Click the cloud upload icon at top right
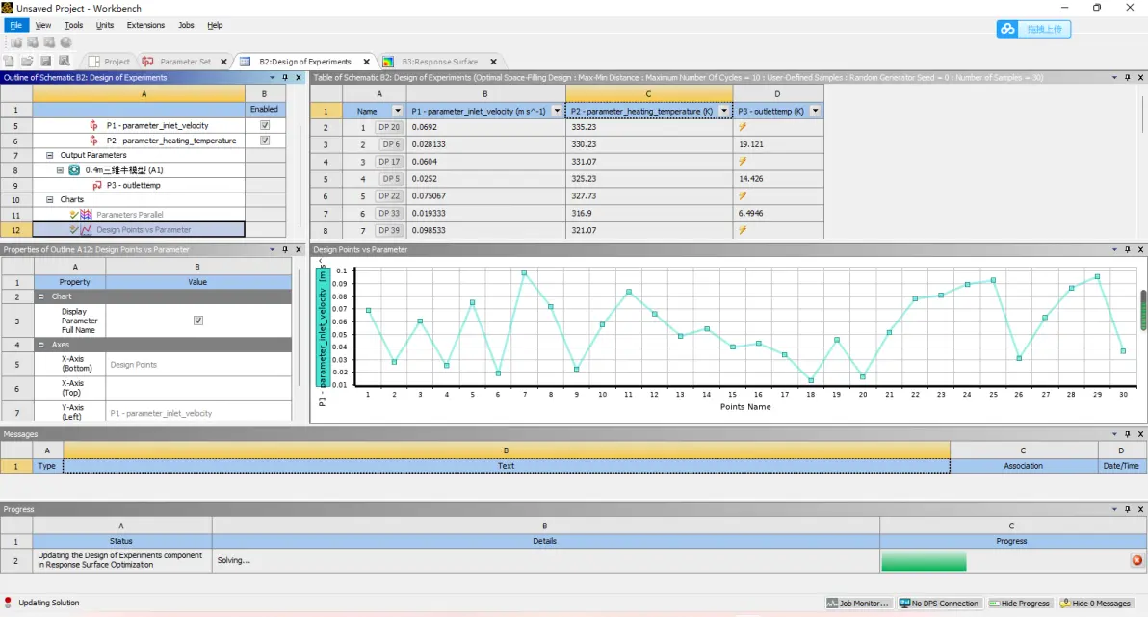The image size is (1148, 617). 1008,29
